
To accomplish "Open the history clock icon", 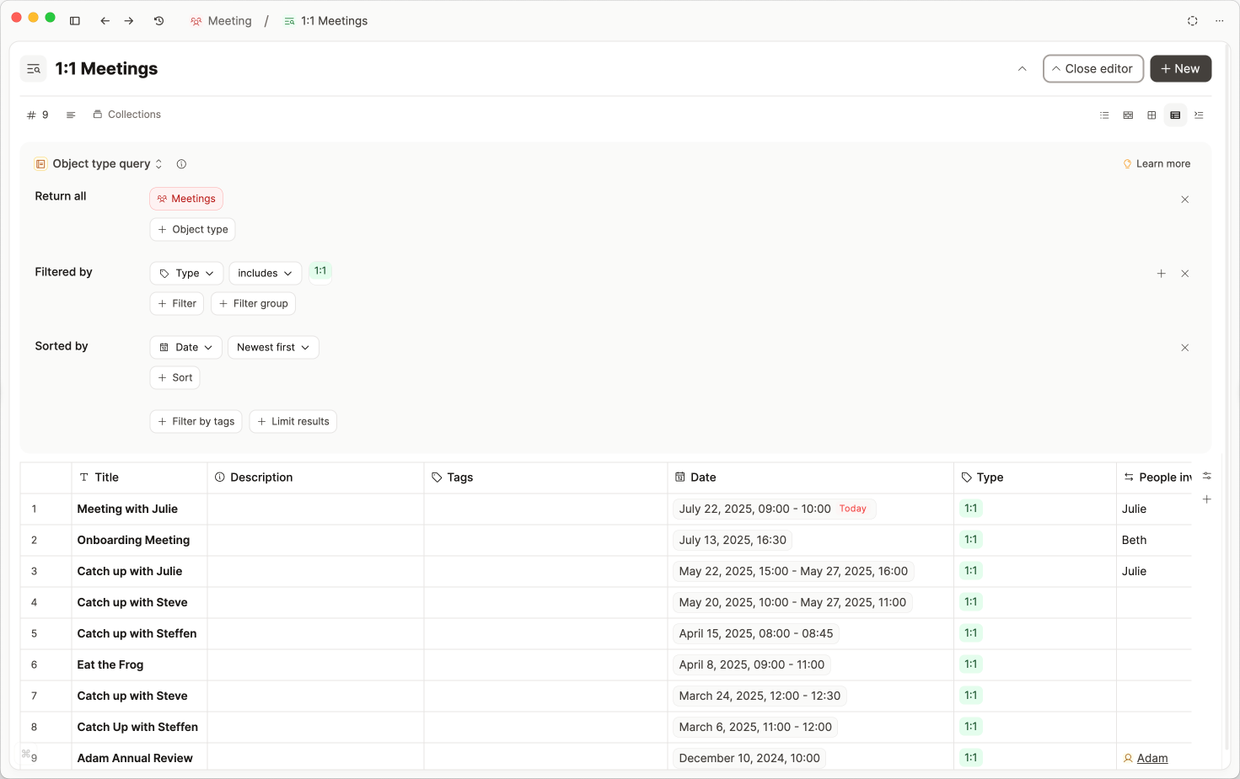I will click(158, 21).
